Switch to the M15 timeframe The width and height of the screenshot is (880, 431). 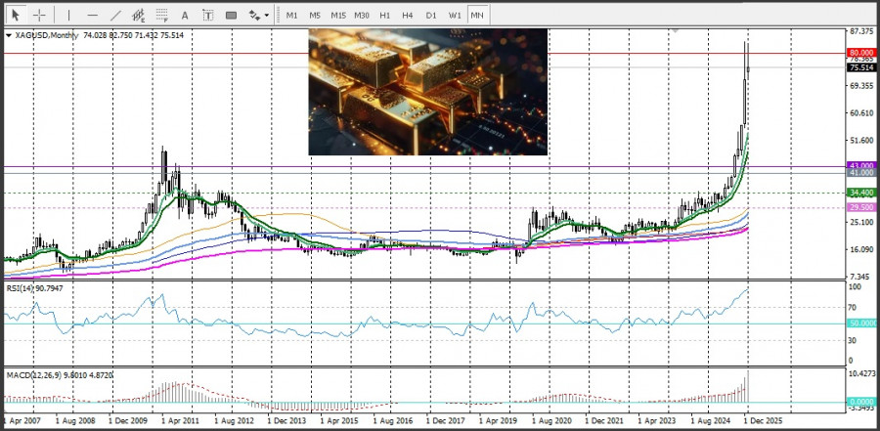pyautogui.click(x=337, y=15)
